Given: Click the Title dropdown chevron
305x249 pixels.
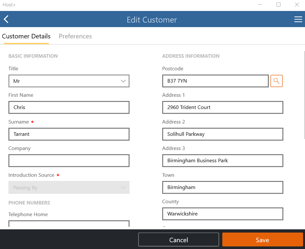Looking at the screenshot, I should pyautogui.click(x=123, y=81).
